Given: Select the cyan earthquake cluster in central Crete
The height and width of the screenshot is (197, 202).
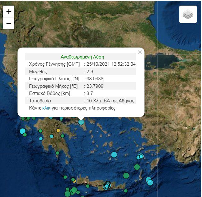Looking at the screenshot, I should 107,185.
